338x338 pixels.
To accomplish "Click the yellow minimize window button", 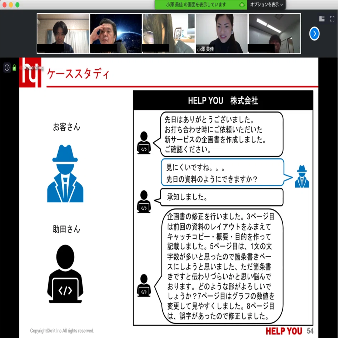I will coord(11,5).
